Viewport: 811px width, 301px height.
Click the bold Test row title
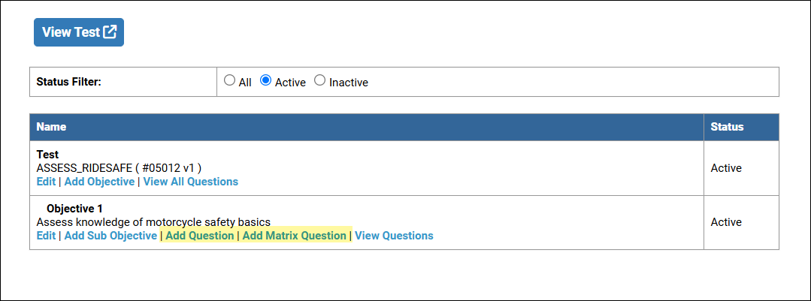pos(47,155)
